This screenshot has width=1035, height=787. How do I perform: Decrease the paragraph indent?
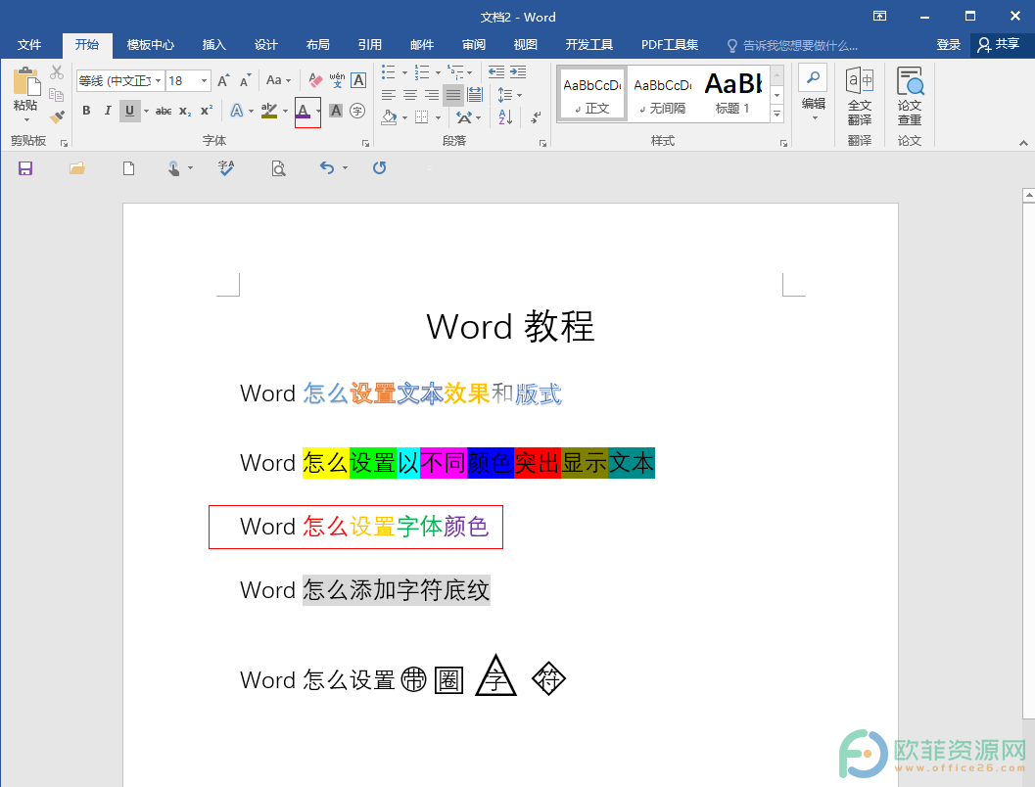(x=496, y=71)
